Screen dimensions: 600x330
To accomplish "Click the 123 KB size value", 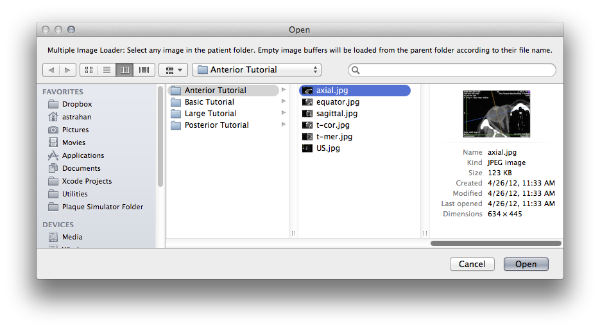I will point(500,173).
